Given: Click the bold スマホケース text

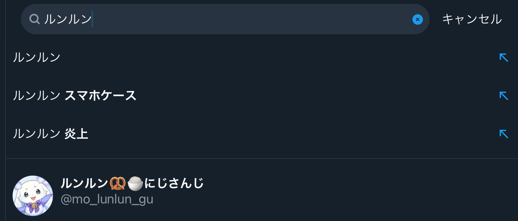Looking at the screenshot, I should (100, 96).
